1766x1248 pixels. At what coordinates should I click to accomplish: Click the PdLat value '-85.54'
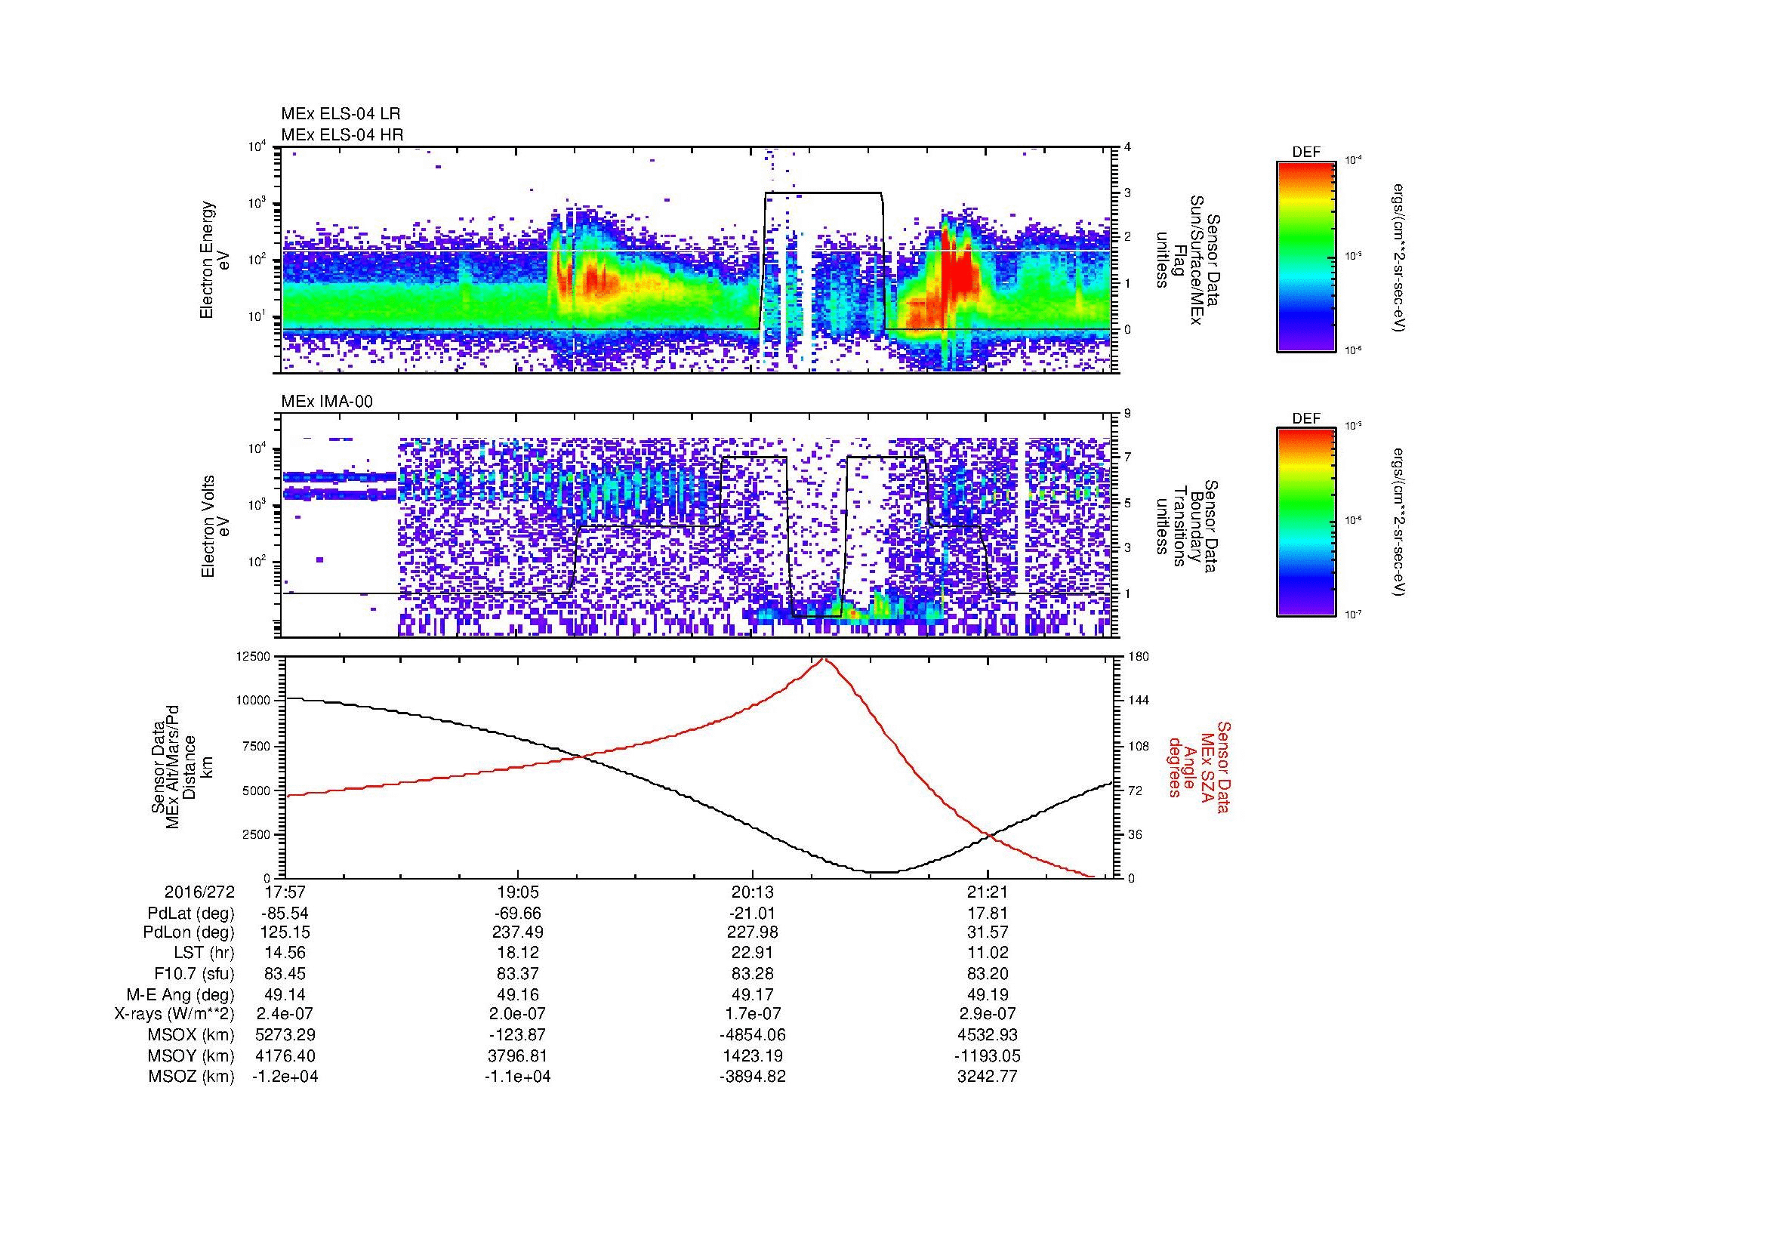(x=285, y=913)
